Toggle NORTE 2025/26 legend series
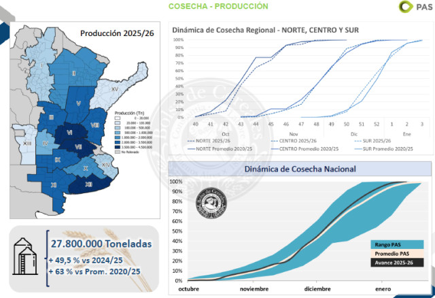 [211, 140]
